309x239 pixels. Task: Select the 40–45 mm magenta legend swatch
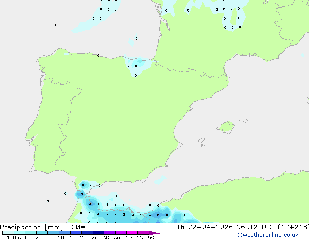[x=132, y=233]
